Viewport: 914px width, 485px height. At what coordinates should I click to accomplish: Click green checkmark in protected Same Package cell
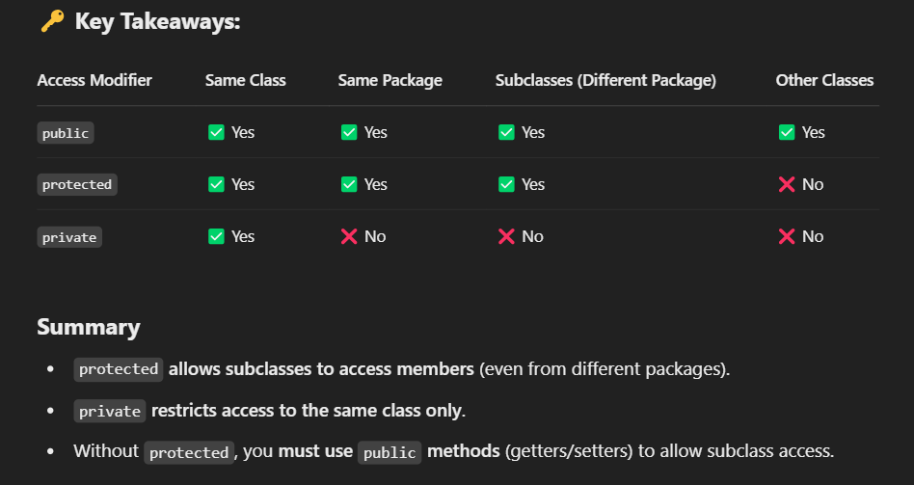pos(349,184)
